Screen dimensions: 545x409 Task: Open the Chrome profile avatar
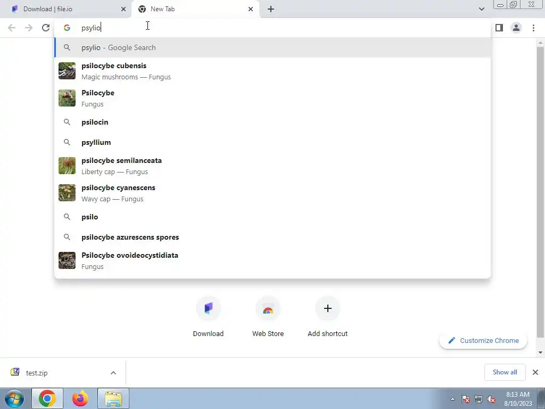pos(516,28)
